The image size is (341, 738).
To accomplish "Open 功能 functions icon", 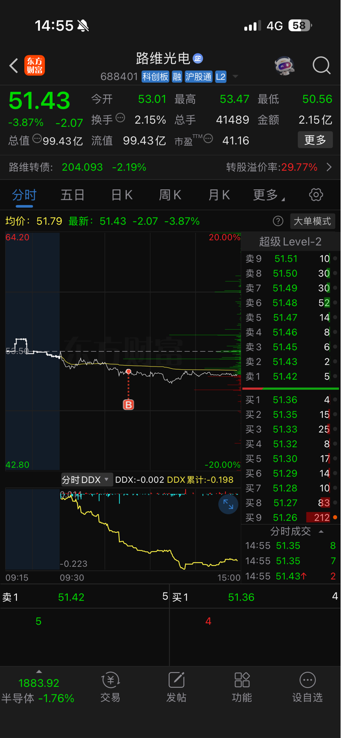I will [242, 687].
